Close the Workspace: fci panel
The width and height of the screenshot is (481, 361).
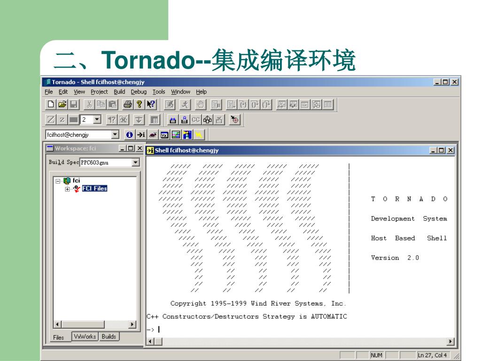pyautogui.click(x=140, y=148)
